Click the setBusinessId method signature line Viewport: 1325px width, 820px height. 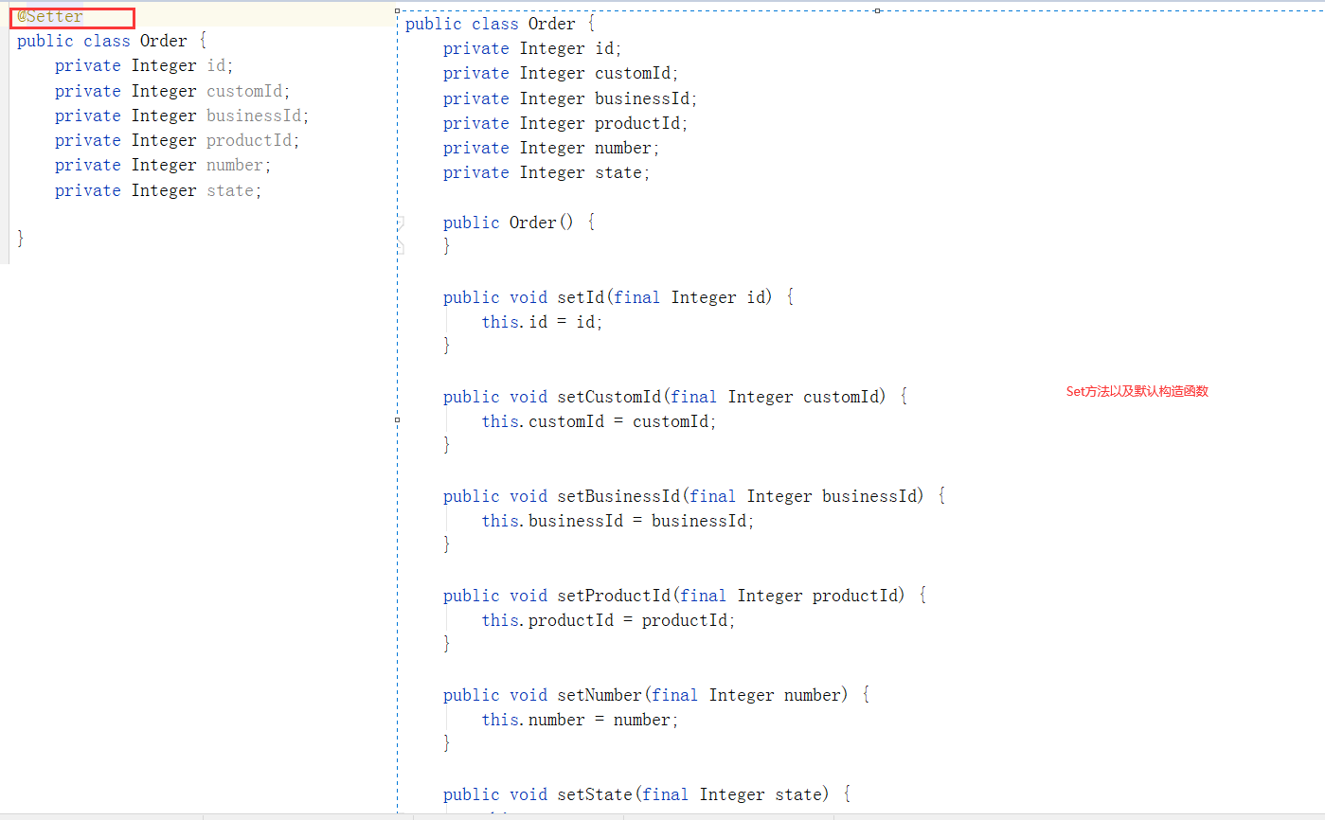click(694, 496)
